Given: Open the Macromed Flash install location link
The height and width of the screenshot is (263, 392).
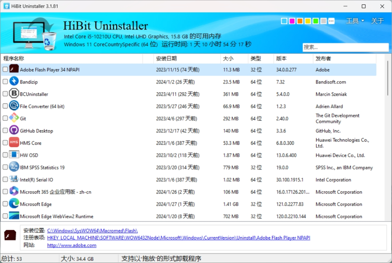Looking at the screenshot, I should (x=92, y=231).
